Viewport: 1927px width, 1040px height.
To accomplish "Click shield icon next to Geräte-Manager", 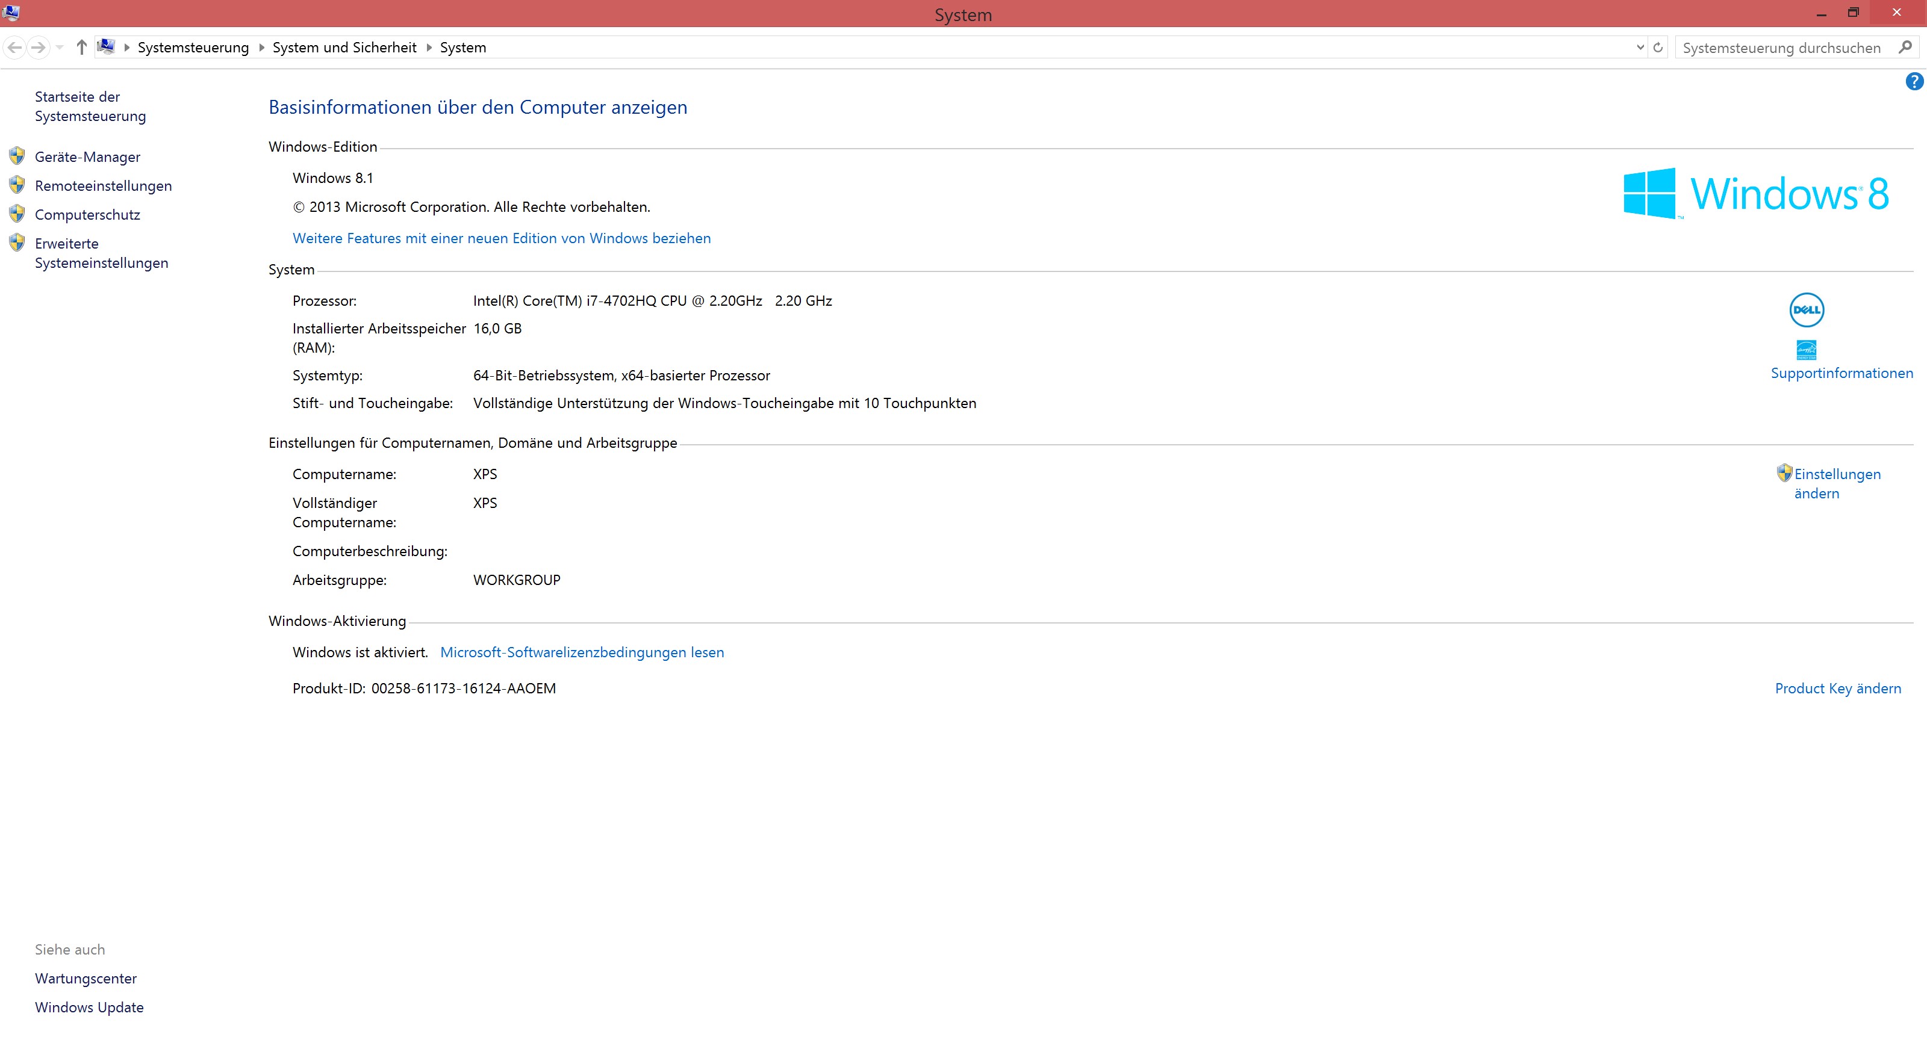I will [x=16, y=156].
